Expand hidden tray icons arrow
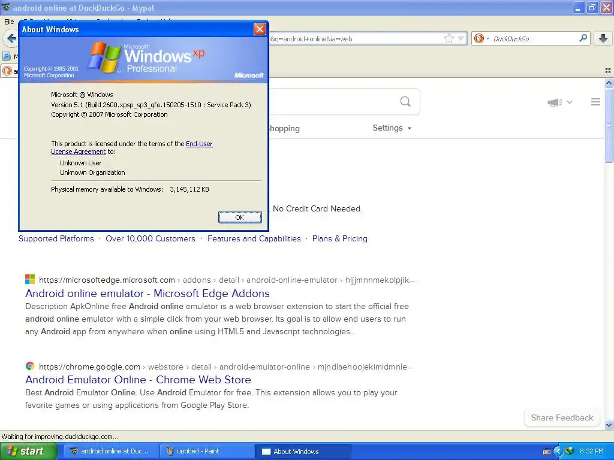 click(x=558, y=452)
